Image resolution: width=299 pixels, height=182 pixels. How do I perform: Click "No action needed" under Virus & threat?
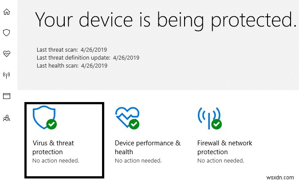click(x=56, y=160)
